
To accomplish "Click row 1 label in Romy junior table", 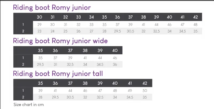I will pyautogui.click(x=23, y=24).
